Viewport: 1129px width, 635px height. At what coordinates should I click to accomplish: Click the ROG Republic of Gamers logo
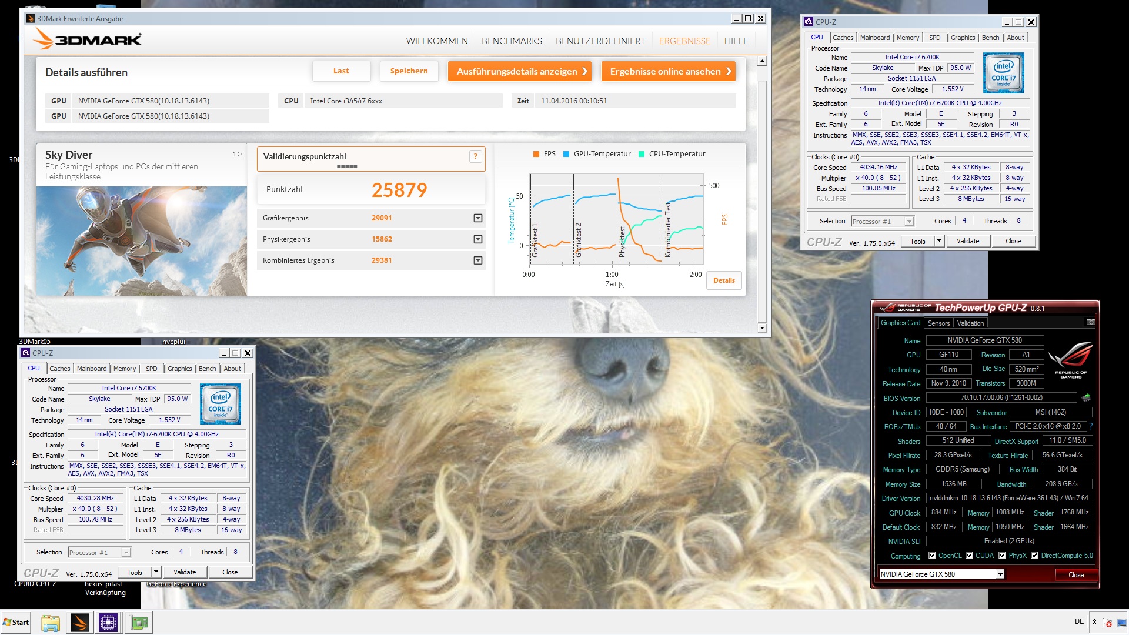1070,360
